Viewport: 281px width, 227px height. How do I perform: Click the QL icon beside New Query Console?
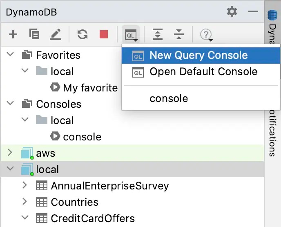point(138,56)
